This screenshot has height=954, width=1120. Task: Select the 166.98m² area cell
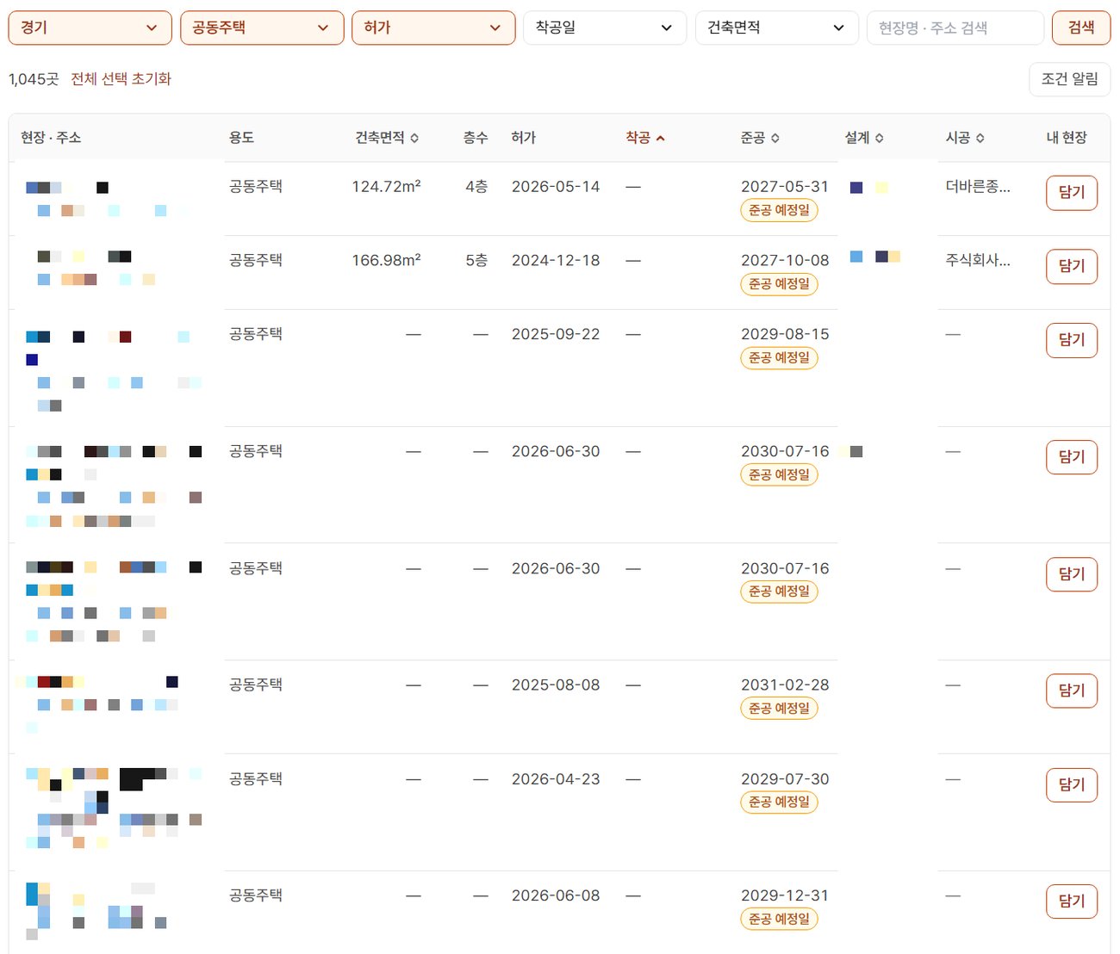[386, 260]
